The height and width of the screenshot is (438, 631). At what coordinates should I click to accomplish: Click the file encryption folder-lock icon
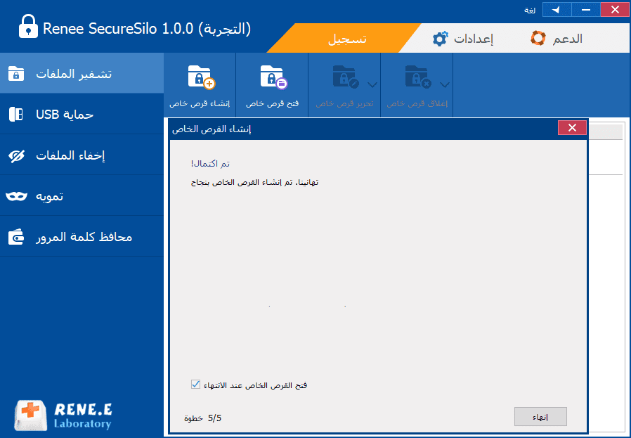pos(16,74)
